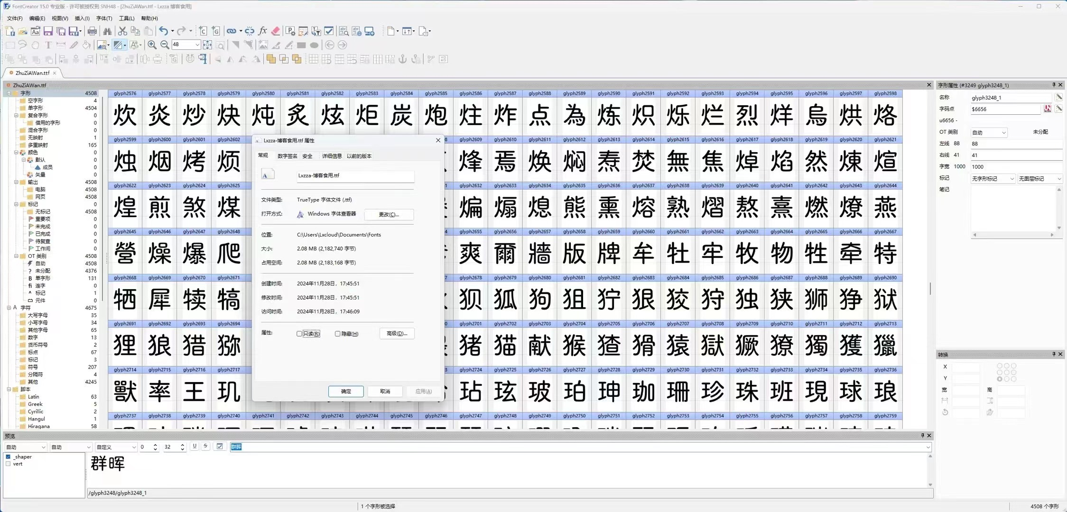Open the 字体(T) menu
Viewport: 1067px width, 512px height.
pyautogui.click(x=104, y=18)
